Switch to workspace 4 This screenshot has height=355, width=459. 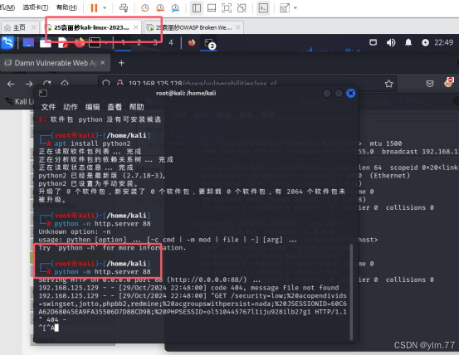click(171, 42)
